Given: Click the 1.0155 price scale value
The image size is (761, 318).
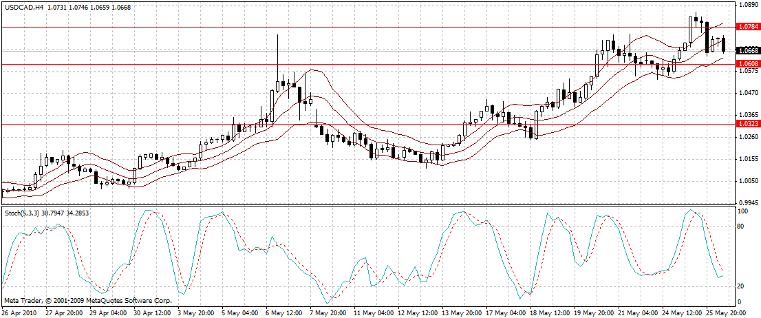Looking at the screenshot, I should 747,159.
